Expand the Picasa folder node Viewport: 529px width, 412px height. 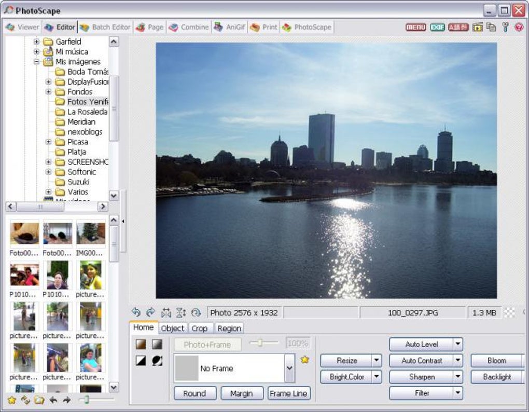pyautogui.click(x=48, y=142)
